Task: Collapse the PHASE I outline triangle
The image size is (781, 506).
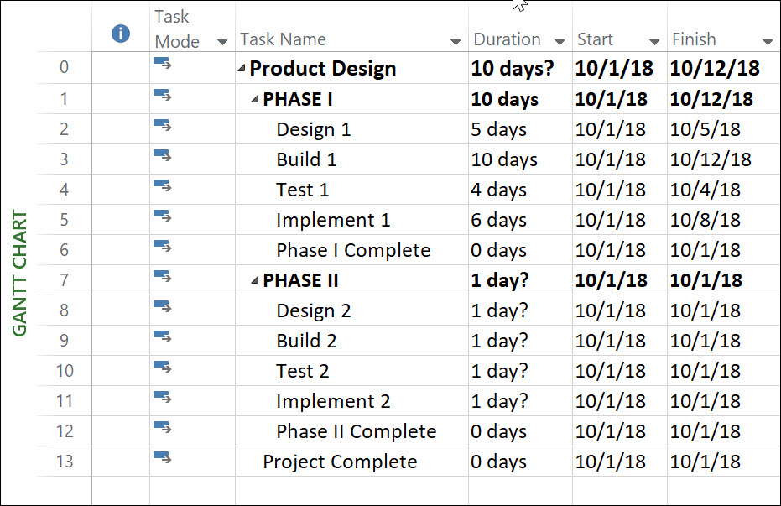Action: click(x=255, y=99)
